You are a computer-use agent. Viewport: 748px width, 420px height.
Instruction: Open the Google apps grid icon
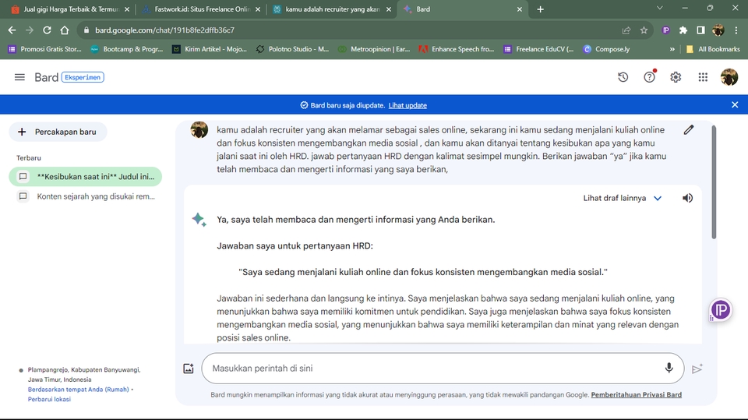pos(703,77)
